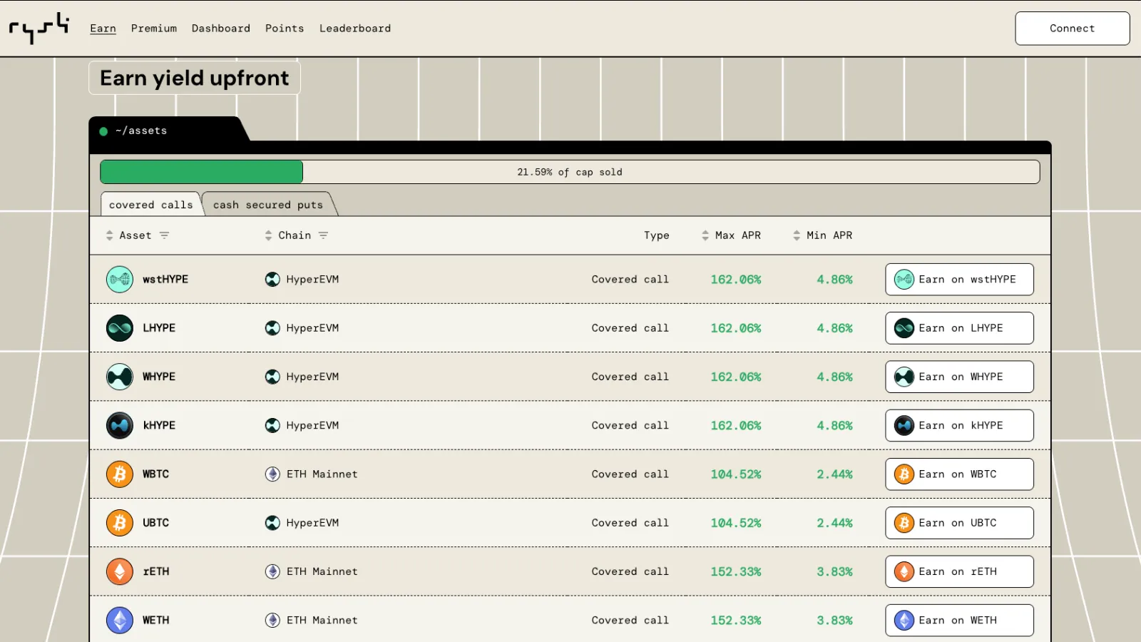Click Earn on rETH button
Viewport: 1141px width, 642px height.
coord(960,571)
